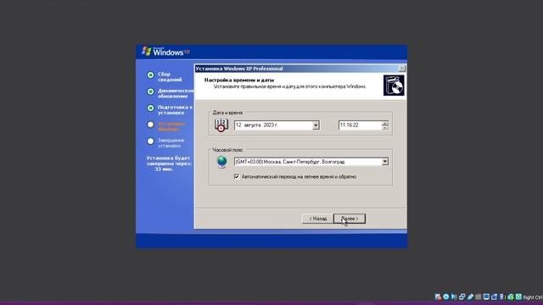Click the globe icon in the time zone group
Screen dimensions: 543x305
coord(221,162)
